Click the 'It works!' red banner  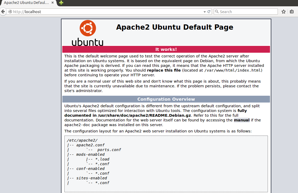pos(166,49)
